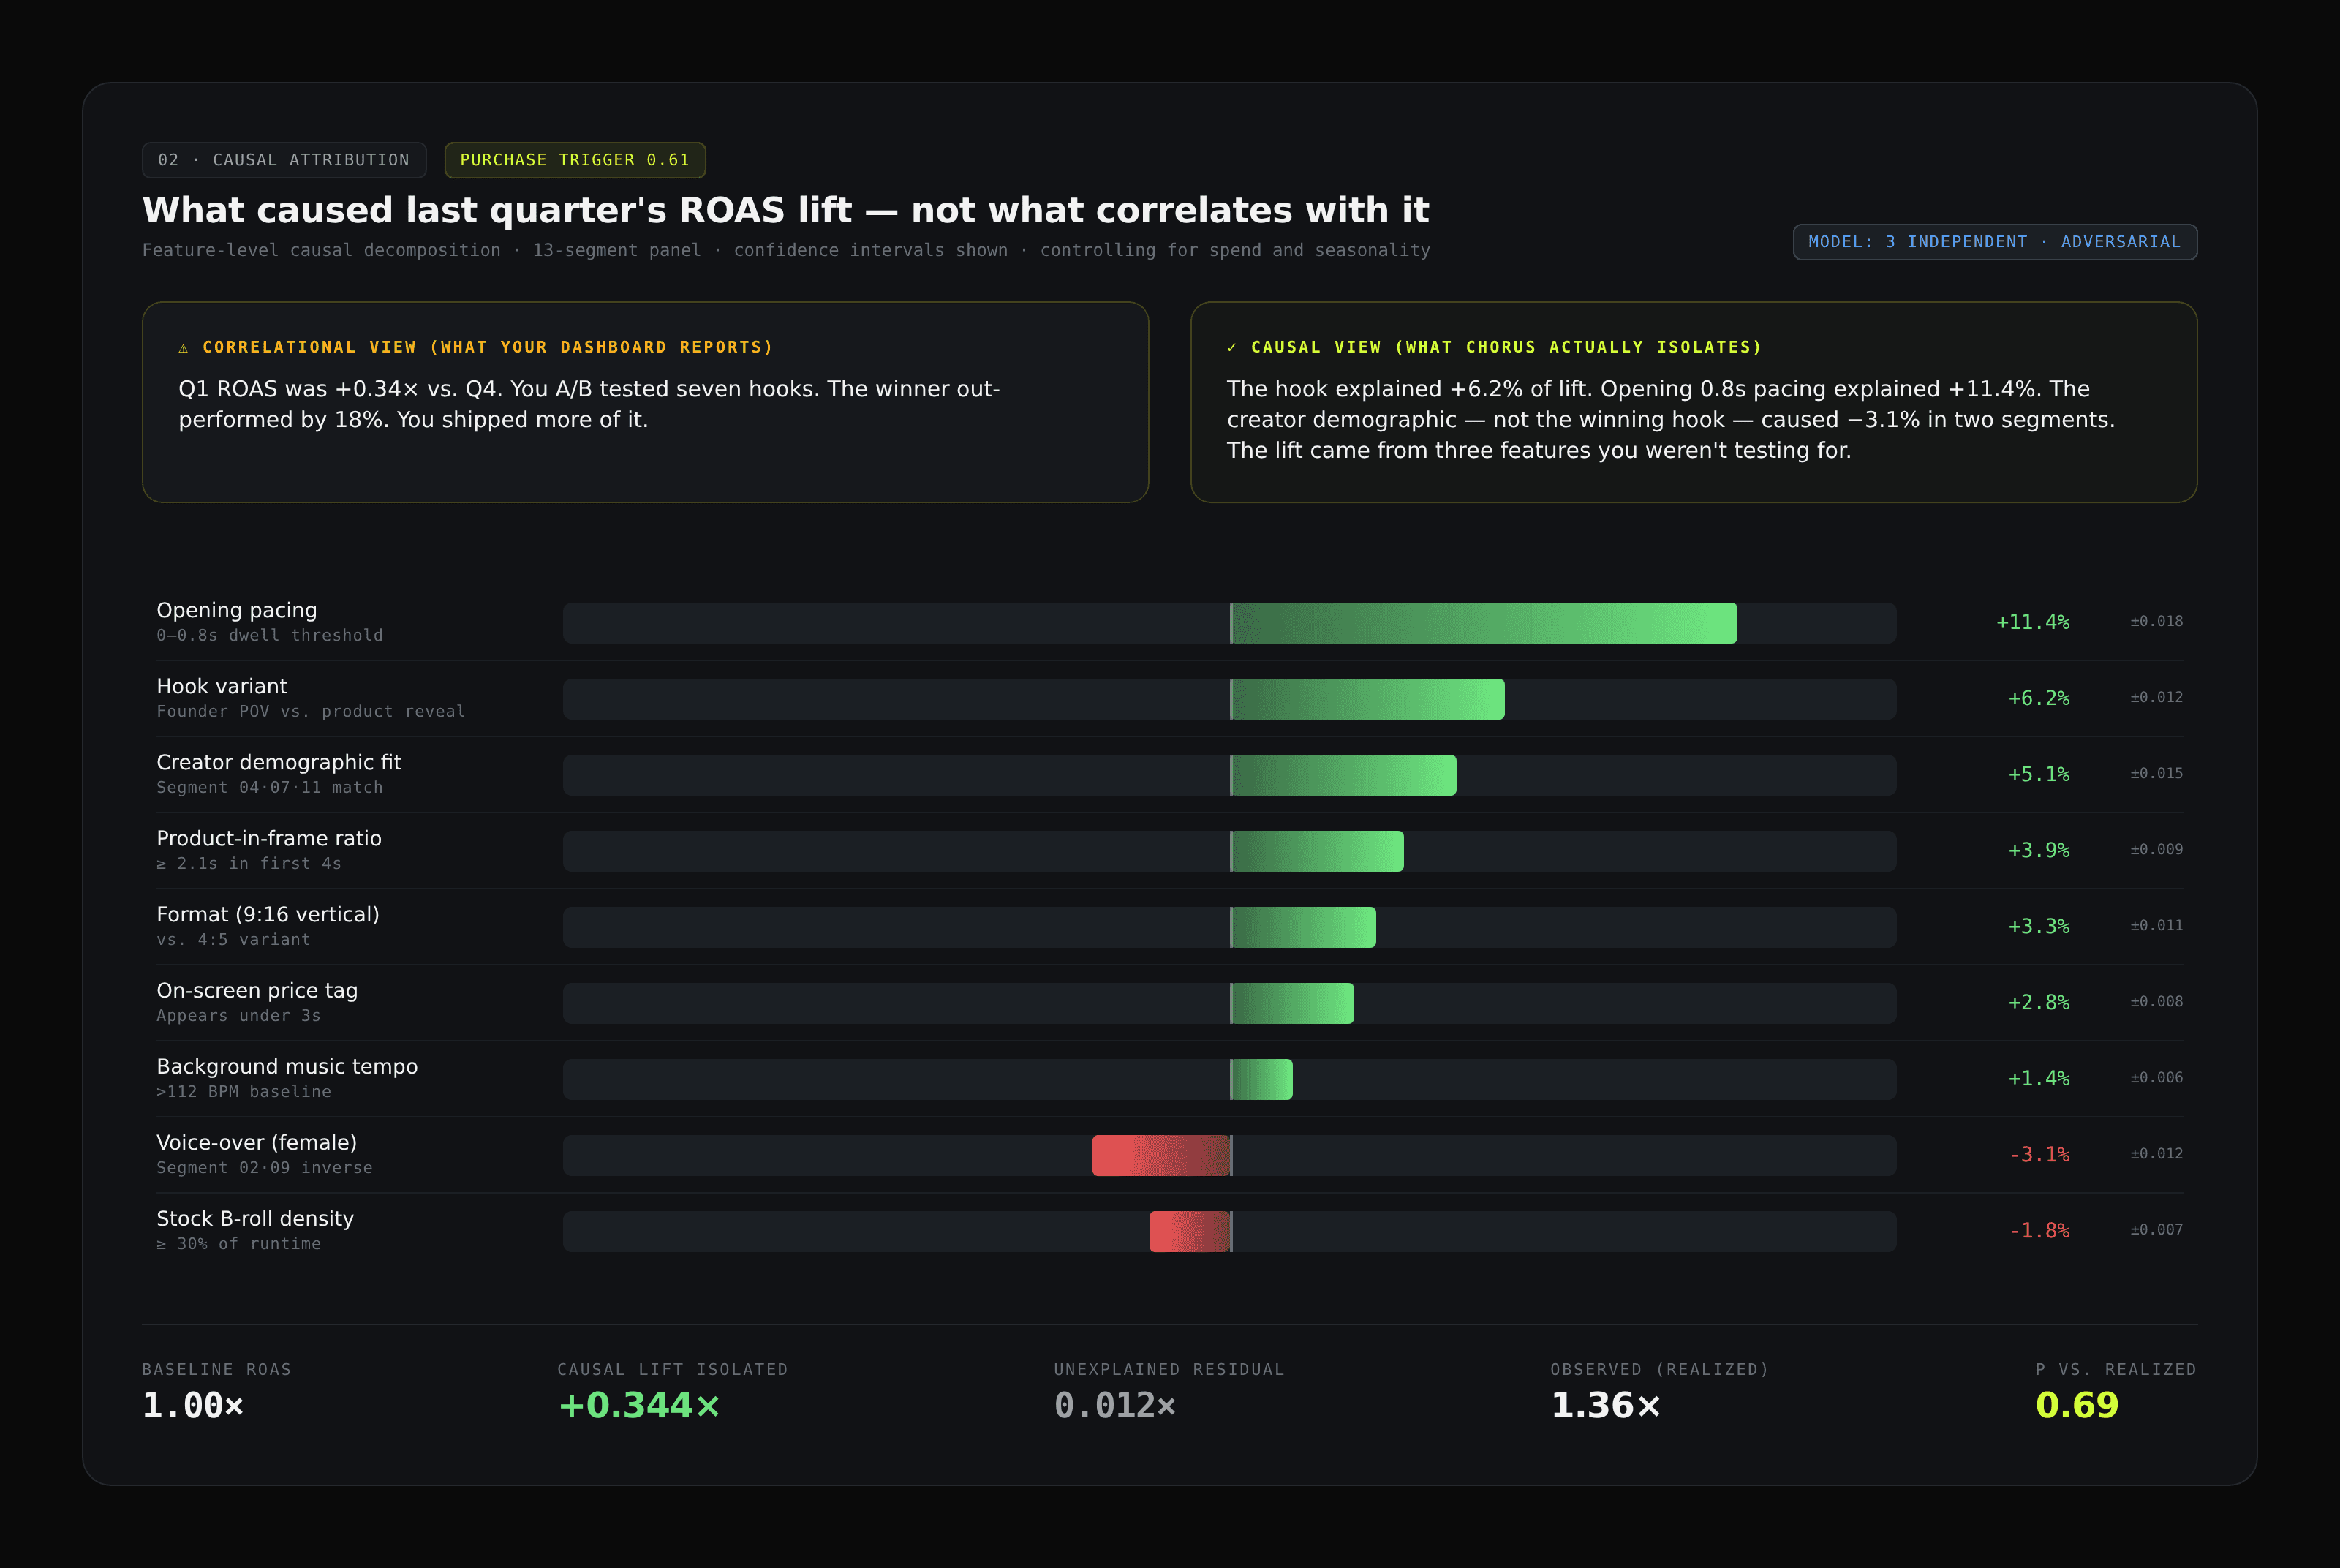Click the On-screen price tag label

257,991
